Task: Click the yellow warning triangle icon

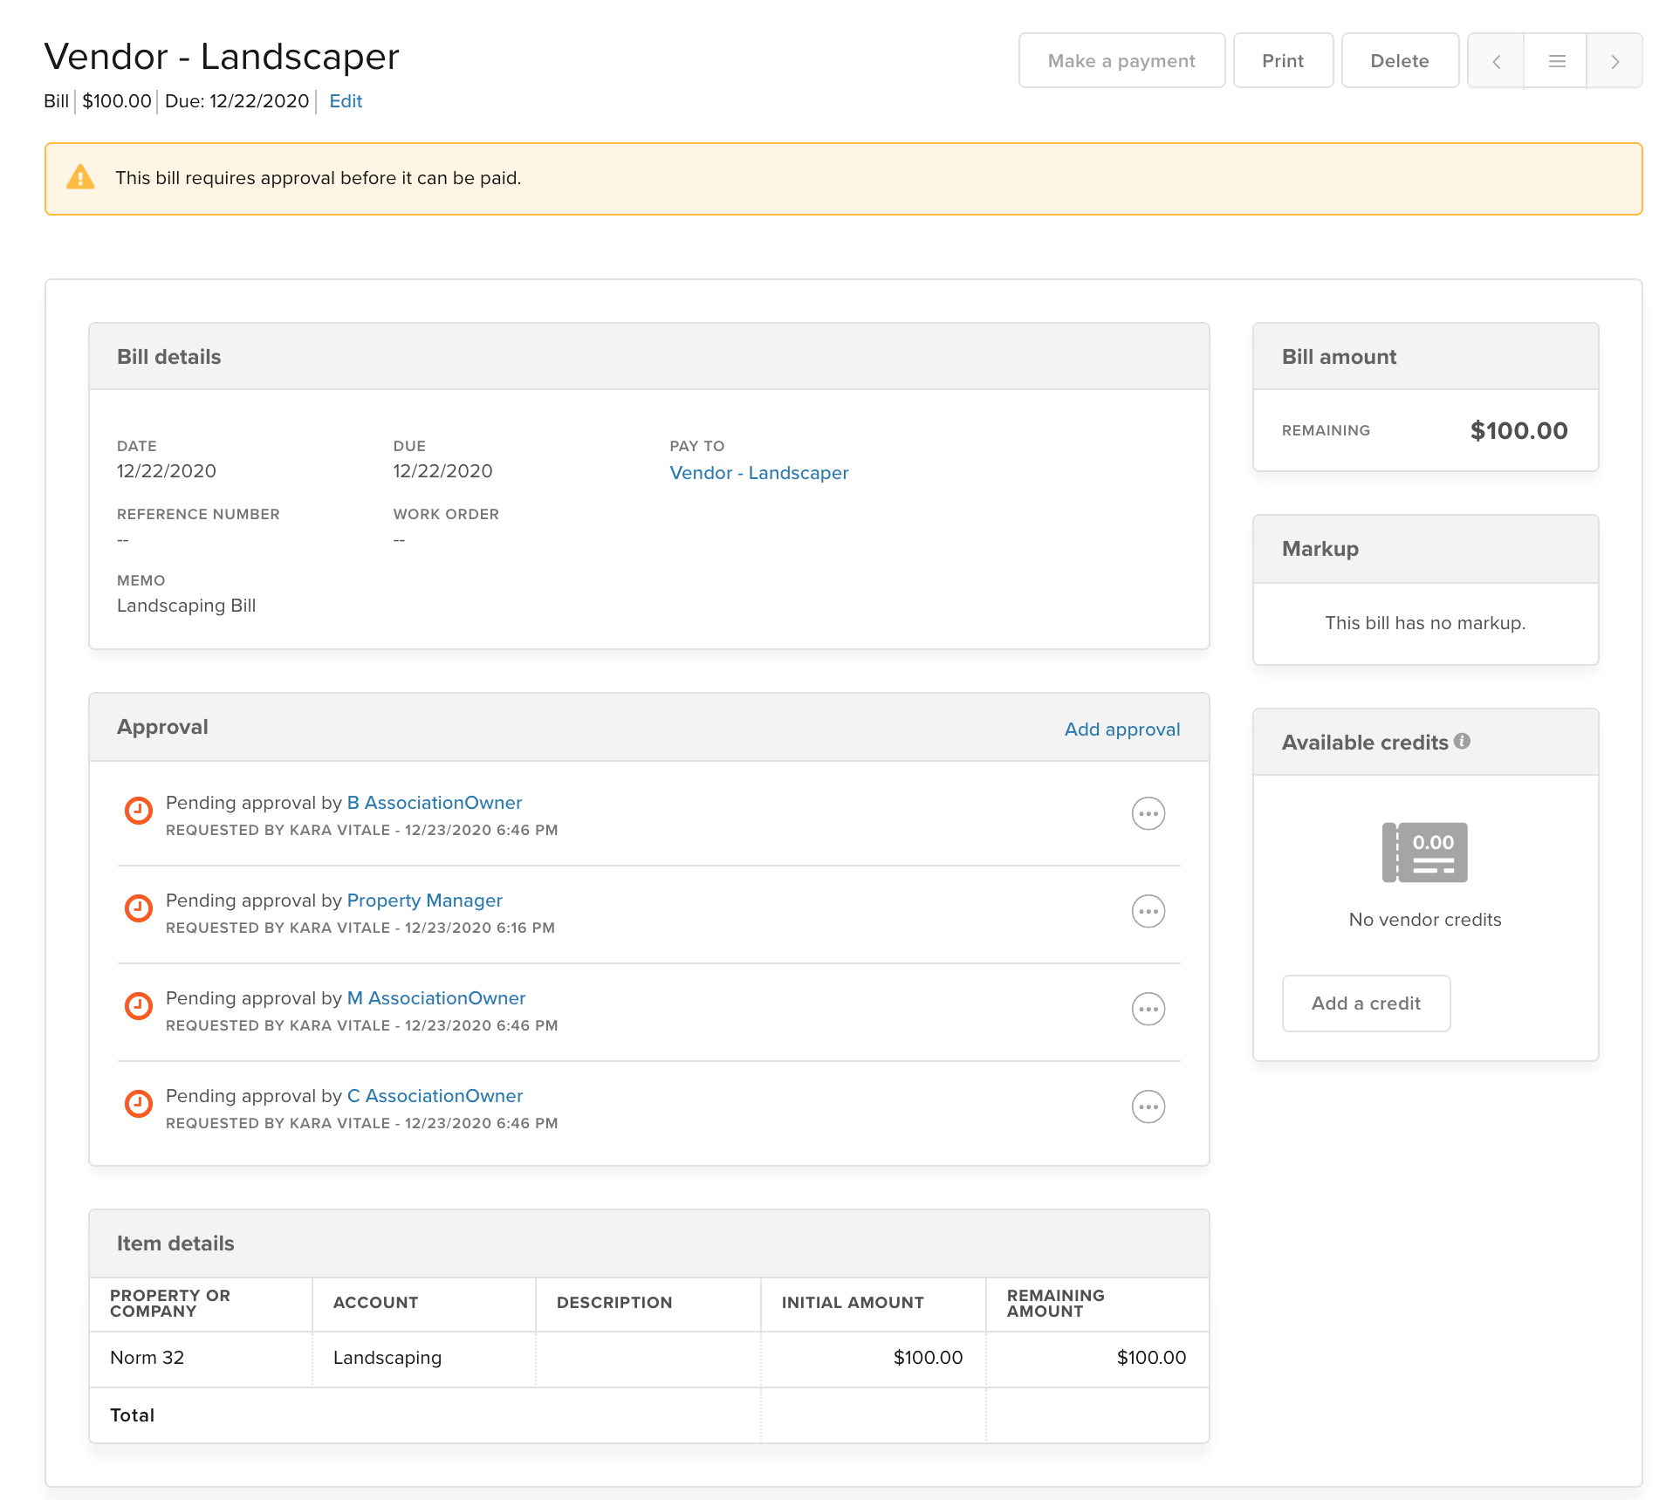Action: (x=80, y=177)
